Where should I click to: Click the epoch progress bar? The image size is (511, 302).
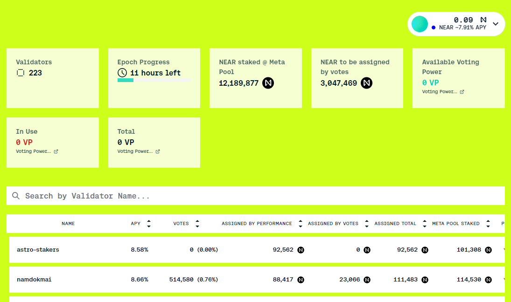(x=154, y=80)
